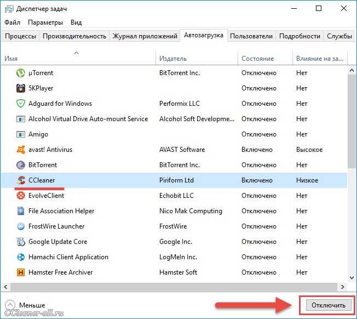Select the µTorrent startup icon
The image size is (357, 319).
point(21,73)
